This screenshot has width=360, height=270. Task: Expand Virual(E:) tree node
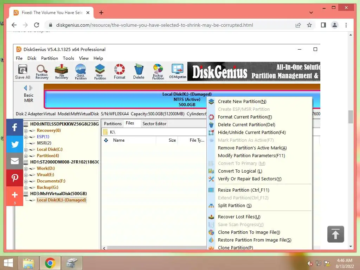(x=26, y=175)
